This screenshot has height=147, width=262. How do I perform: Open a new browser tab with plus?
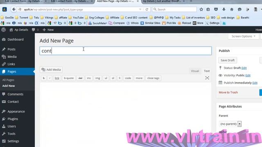pos(191,1)
